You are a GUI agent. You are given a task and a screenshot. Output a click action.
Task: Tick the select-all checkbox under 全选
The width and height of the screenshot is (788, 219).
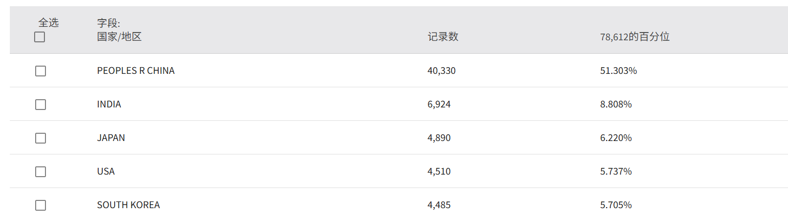tap(40, 37)
